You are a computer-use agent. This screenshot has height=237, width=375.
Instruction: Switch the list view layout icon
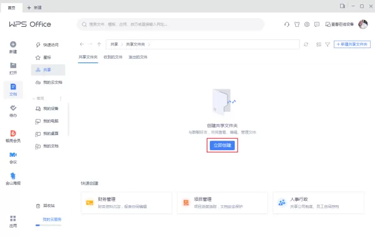tap(319, 44)
